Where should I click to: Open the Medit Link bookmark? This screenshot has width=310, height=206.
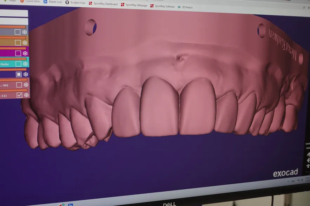pyautogui.click(x=53, y=2)
